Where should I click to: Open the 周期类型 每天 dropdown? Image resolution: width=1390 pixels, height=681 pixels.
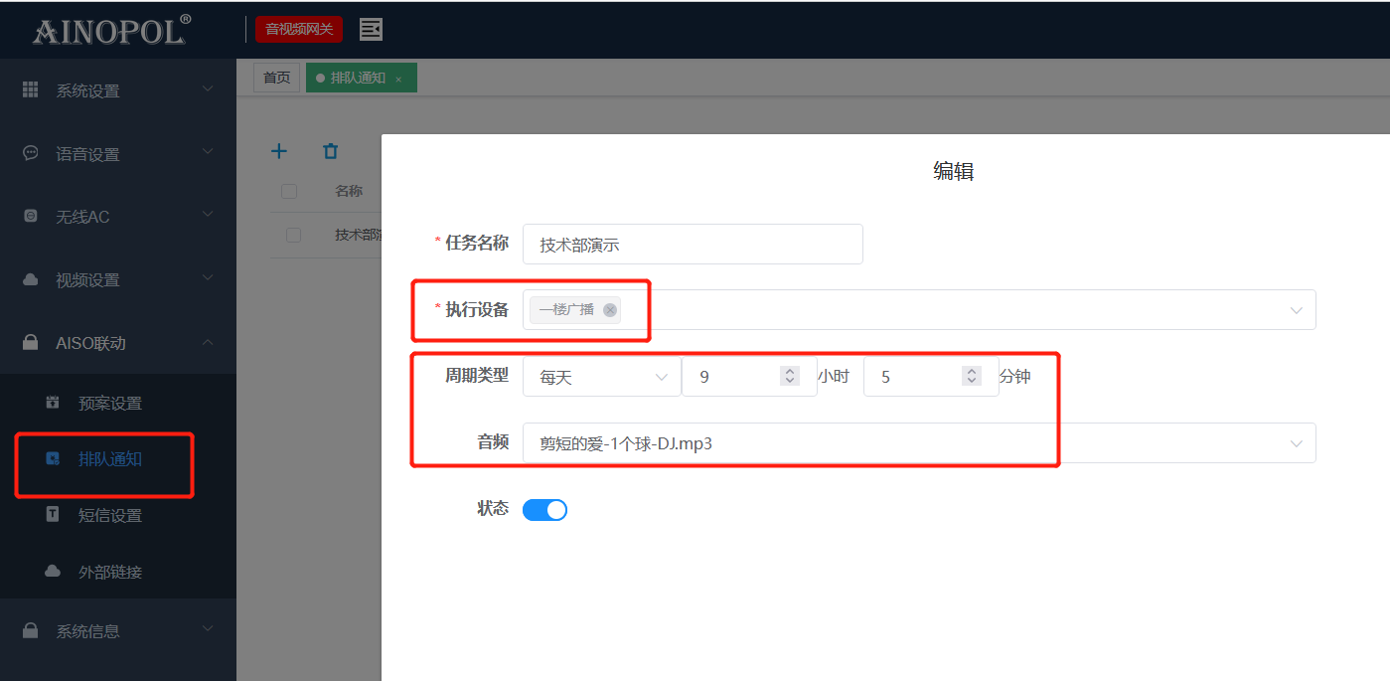tap(601, 377)
